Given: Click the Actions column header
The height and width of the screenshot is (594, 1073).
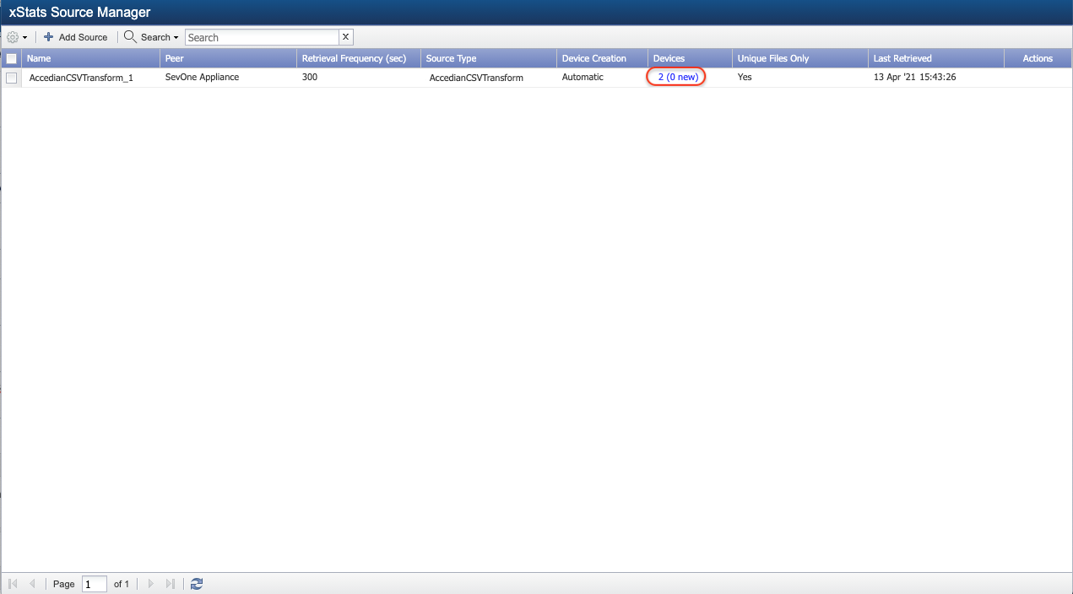Looking at the screenshot, I should (1038, 58).
